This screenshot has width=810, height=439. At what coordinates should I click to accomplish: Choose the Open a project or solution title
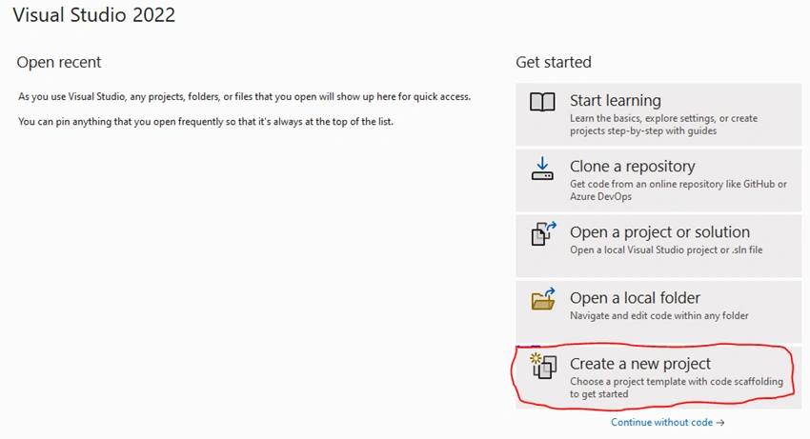pyautogui.click(x=659, y=232)
